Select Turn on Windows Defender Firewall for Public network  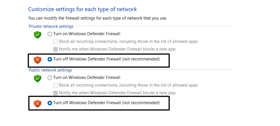click(50, 78)
